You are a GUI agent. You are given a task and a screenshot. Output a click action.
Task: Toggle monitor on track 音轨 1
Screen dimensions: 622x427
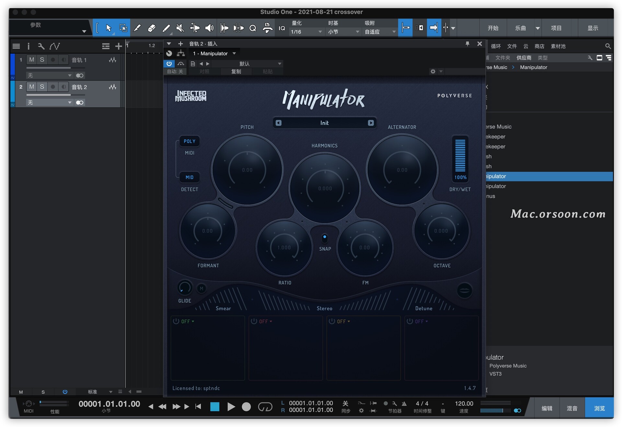(x=63, y=60)
